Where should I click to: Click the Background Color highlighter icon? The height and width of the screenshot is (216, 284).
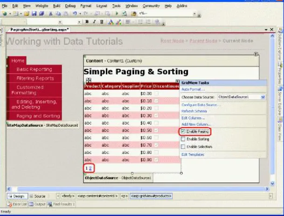(x=118, y=22)
